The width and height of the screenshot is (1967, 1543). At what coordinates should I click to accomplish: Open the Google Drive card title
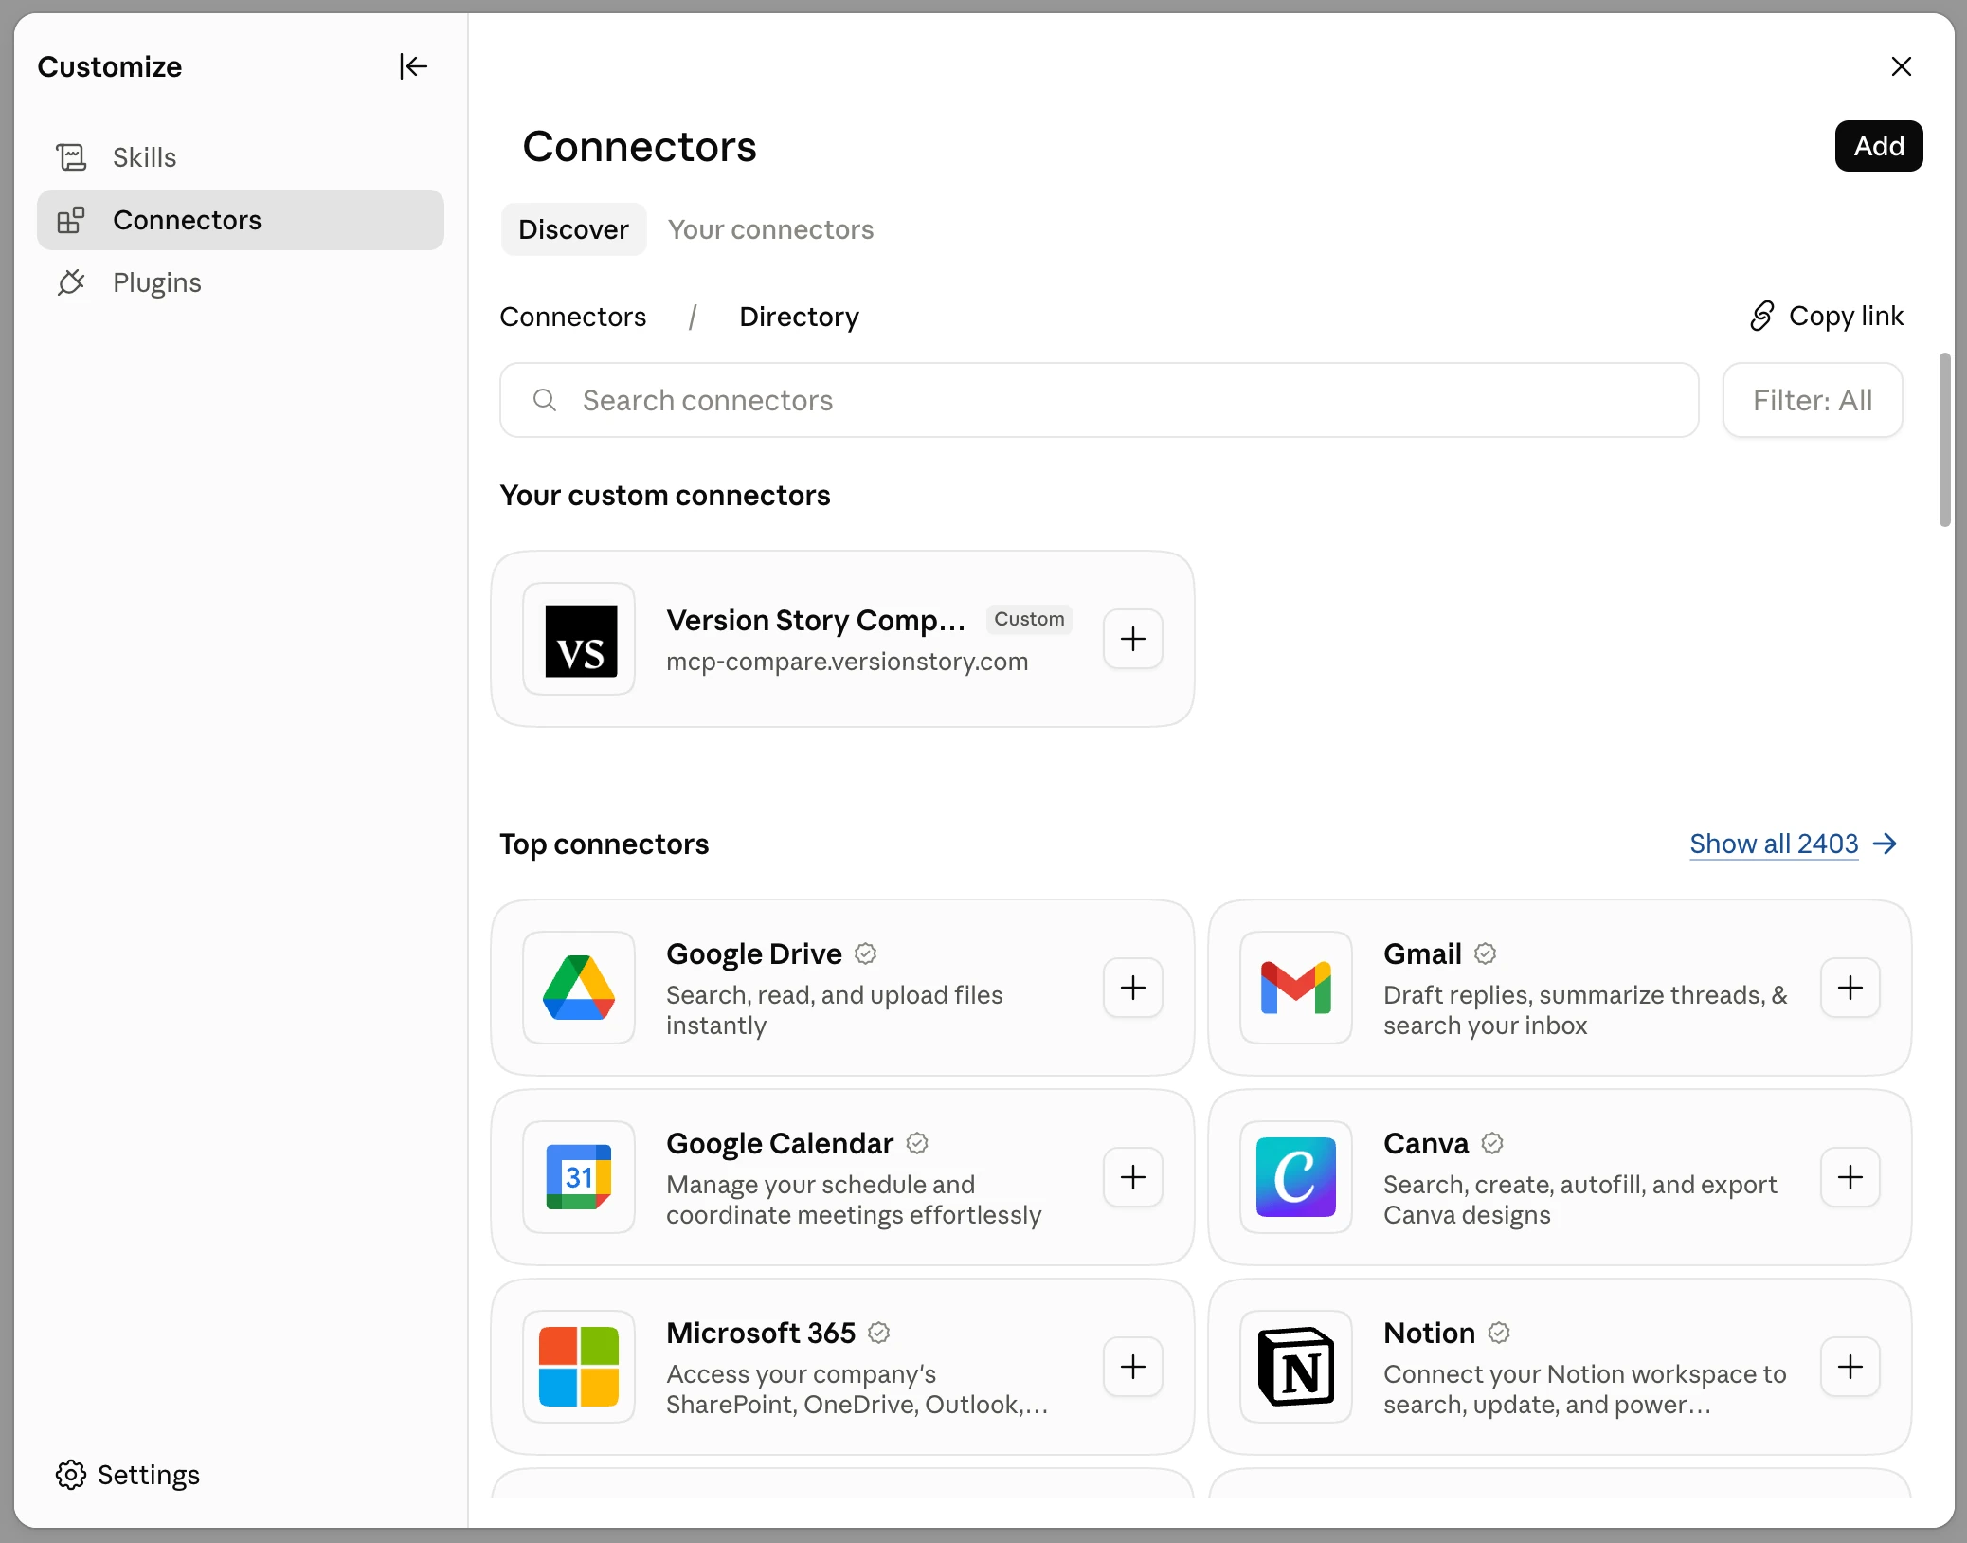pos(754,953)
